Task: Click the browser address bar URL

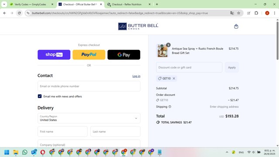Action: [120, 13]
